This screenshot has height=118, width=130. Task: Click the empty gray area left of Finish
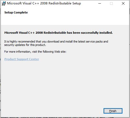(x=52, y=111)
